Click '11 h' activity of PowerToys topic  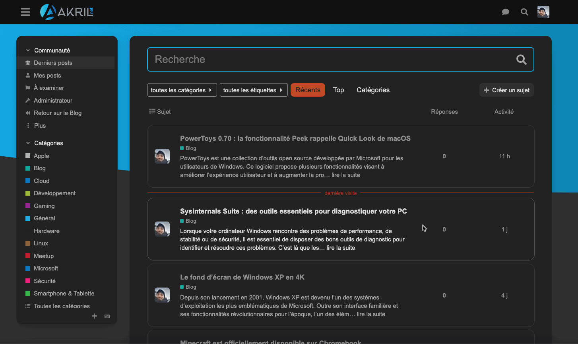coord(504,156)
